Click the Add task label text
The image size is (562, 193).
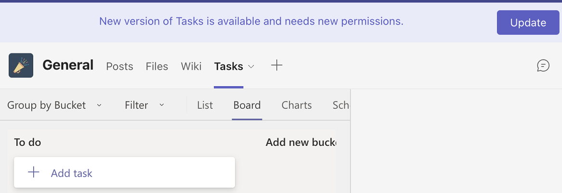72,173
